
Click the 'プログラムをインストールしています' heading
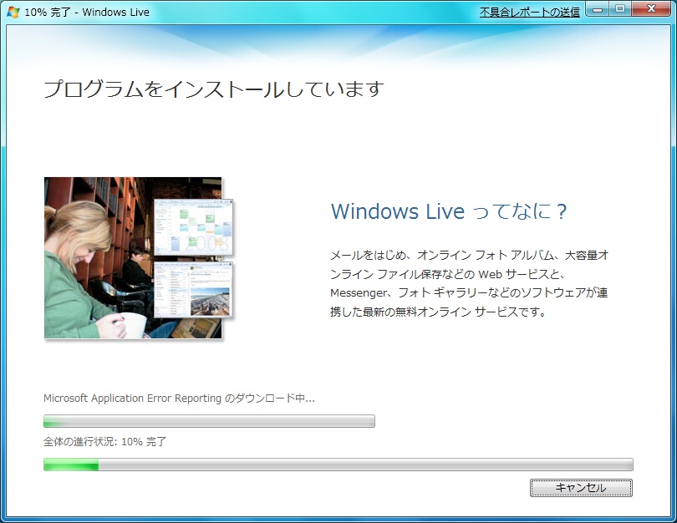pyautogui.click(x=214, y=89)
